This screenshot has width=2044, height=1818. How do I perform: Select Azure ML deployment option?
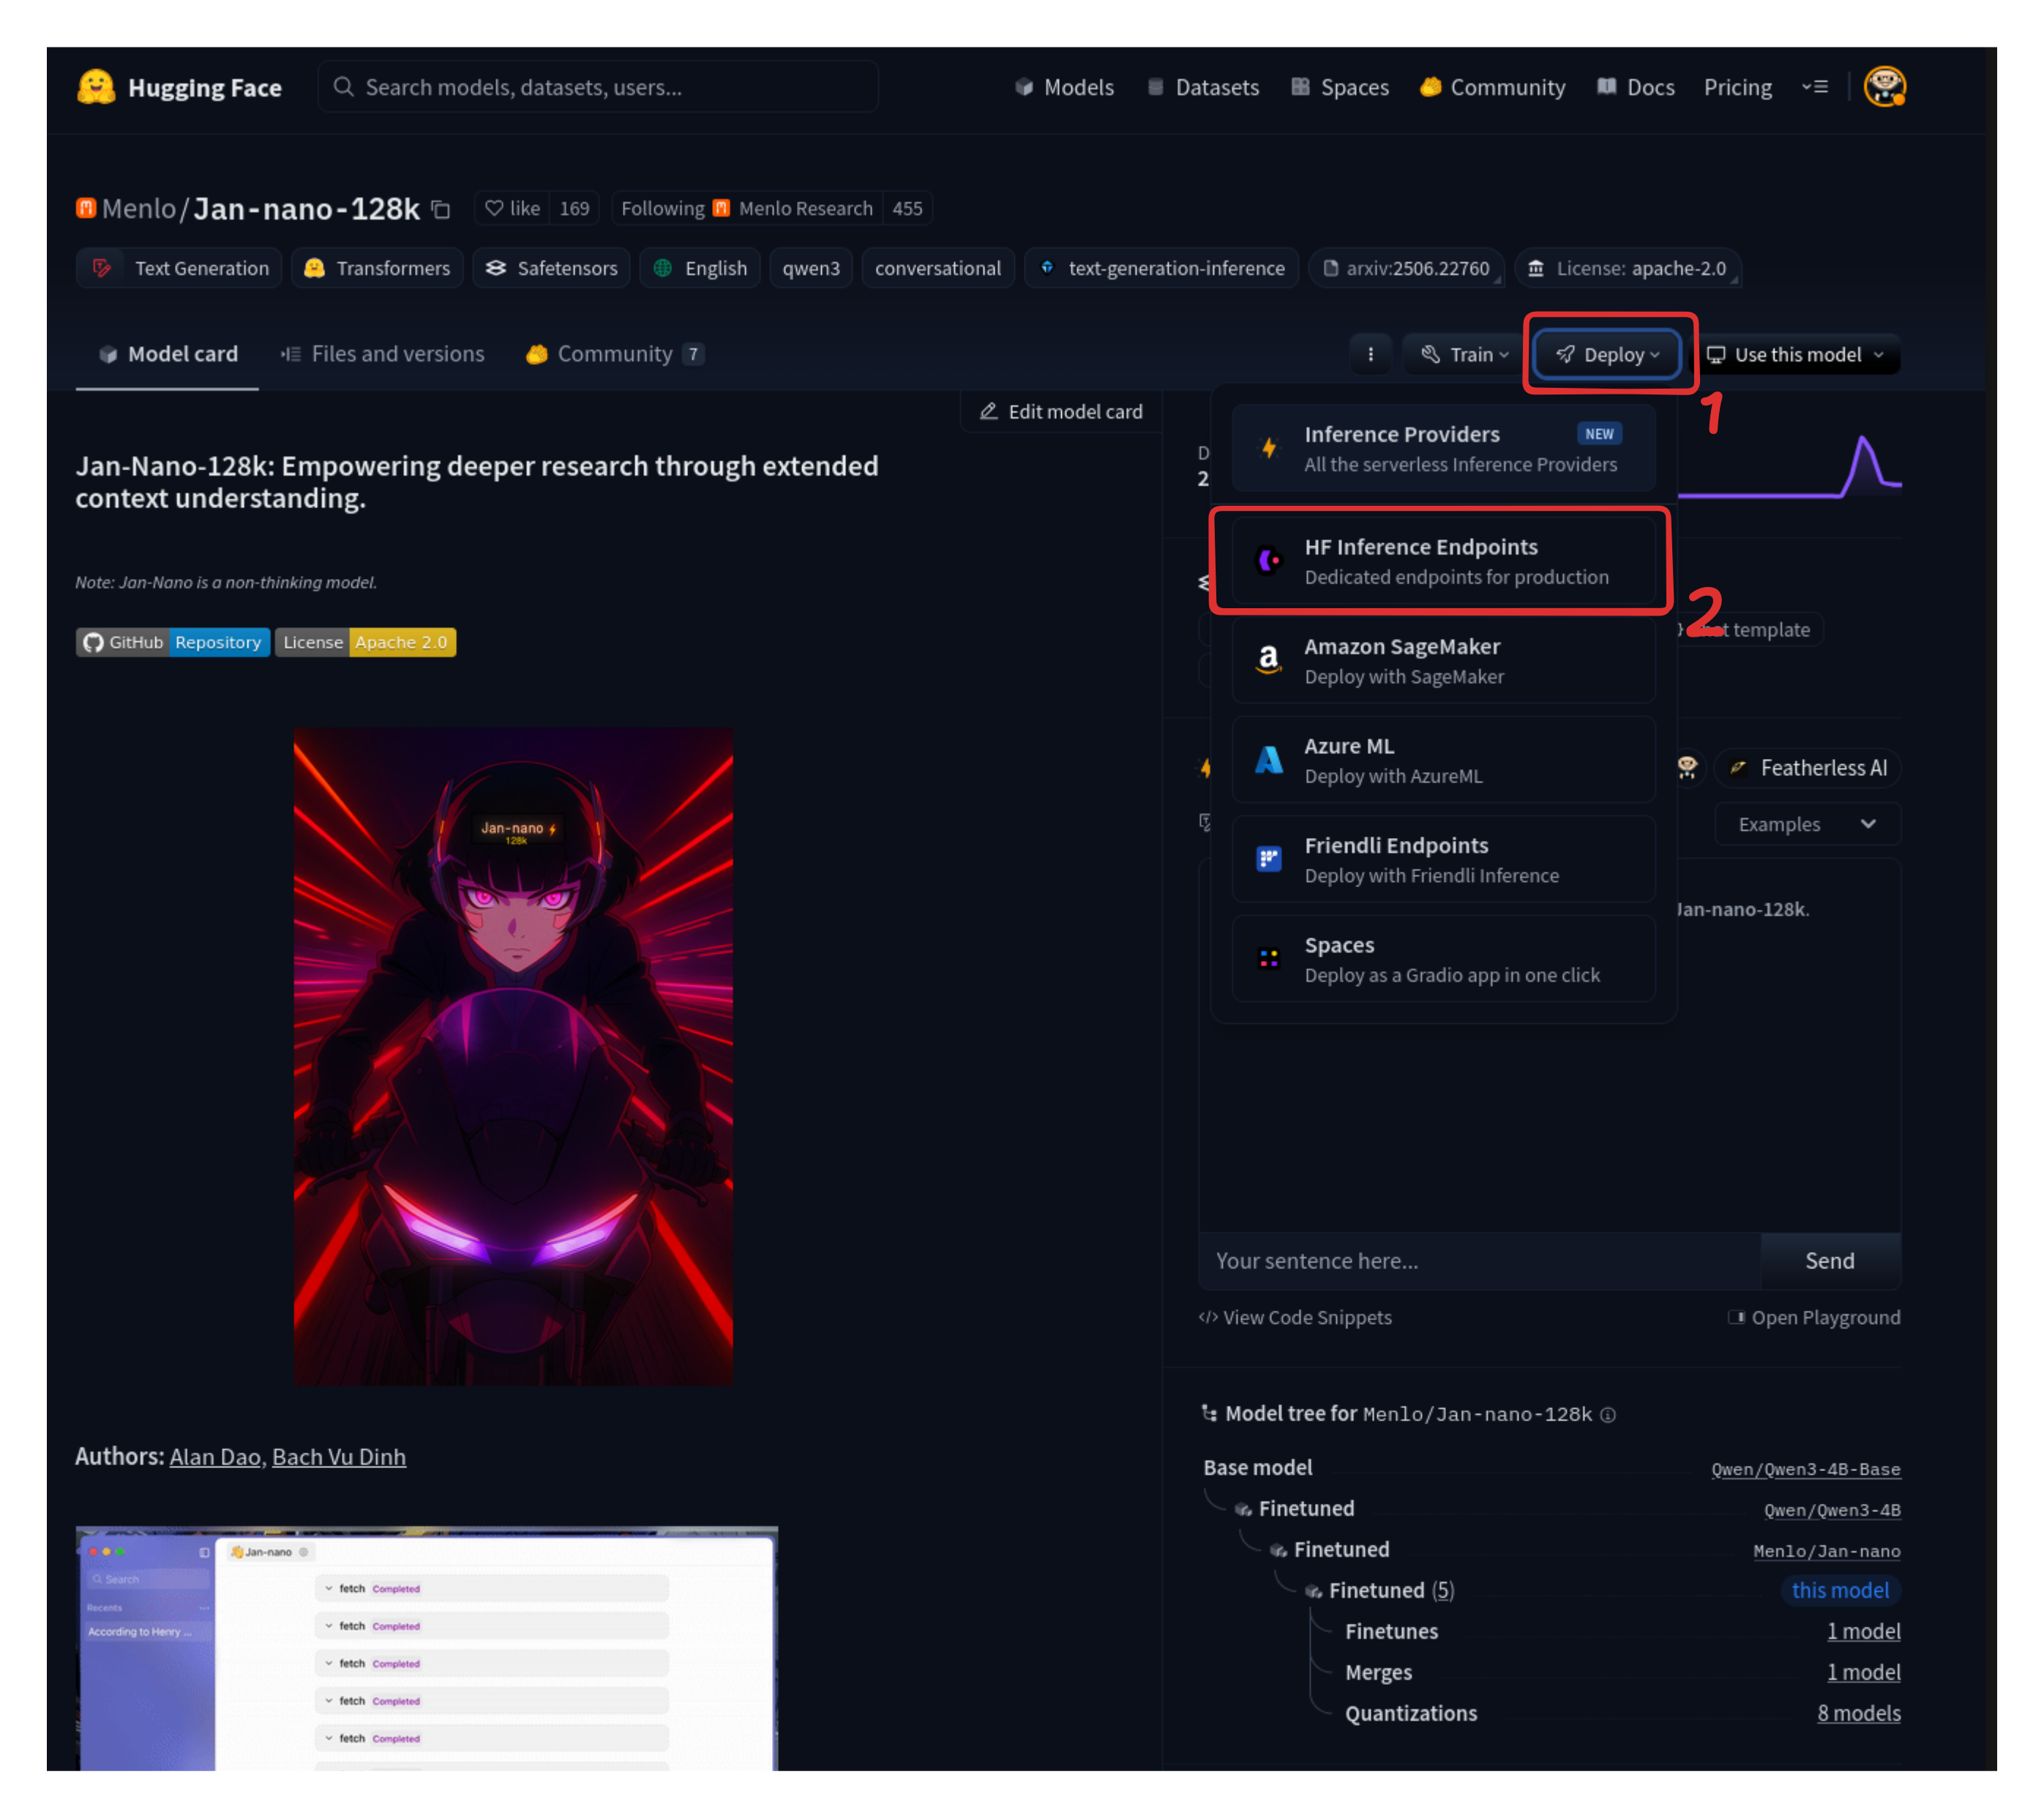pyautogui.click(x=1442, y=760)
